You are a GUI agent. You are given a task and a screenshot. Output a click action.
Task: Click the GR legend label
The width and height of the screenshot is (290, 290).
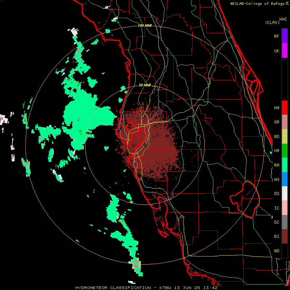(276, 122)
